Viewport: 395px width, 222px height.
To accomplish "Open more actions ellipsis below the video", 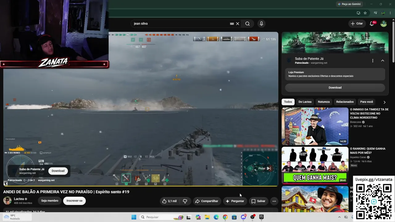I will pyautogui.click(x=274, y=201).
